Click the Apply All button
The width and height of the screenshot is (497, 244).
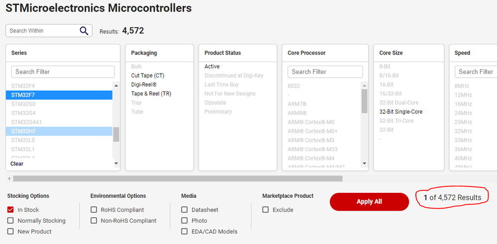click(369, 202)
